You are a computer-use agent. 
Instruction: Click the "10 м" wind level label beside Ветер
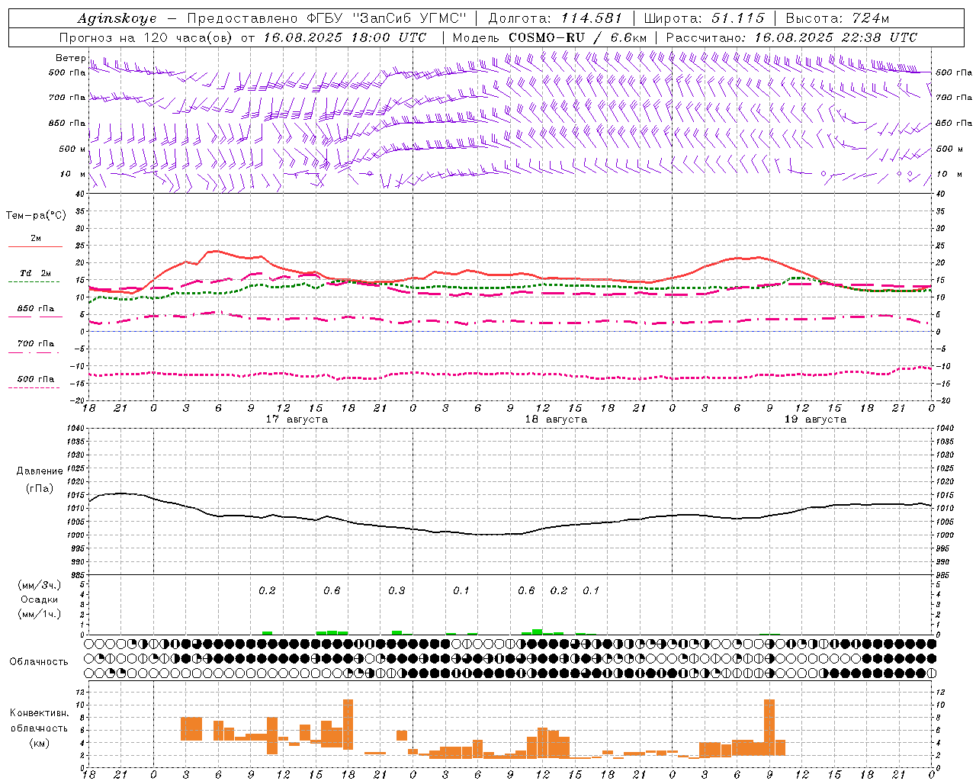click(x=73, y=174)
